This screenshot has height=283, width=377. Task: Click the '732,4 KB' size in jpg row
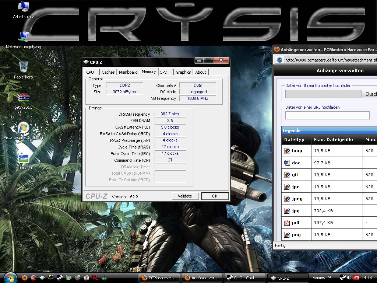click(x=323, y=211)
